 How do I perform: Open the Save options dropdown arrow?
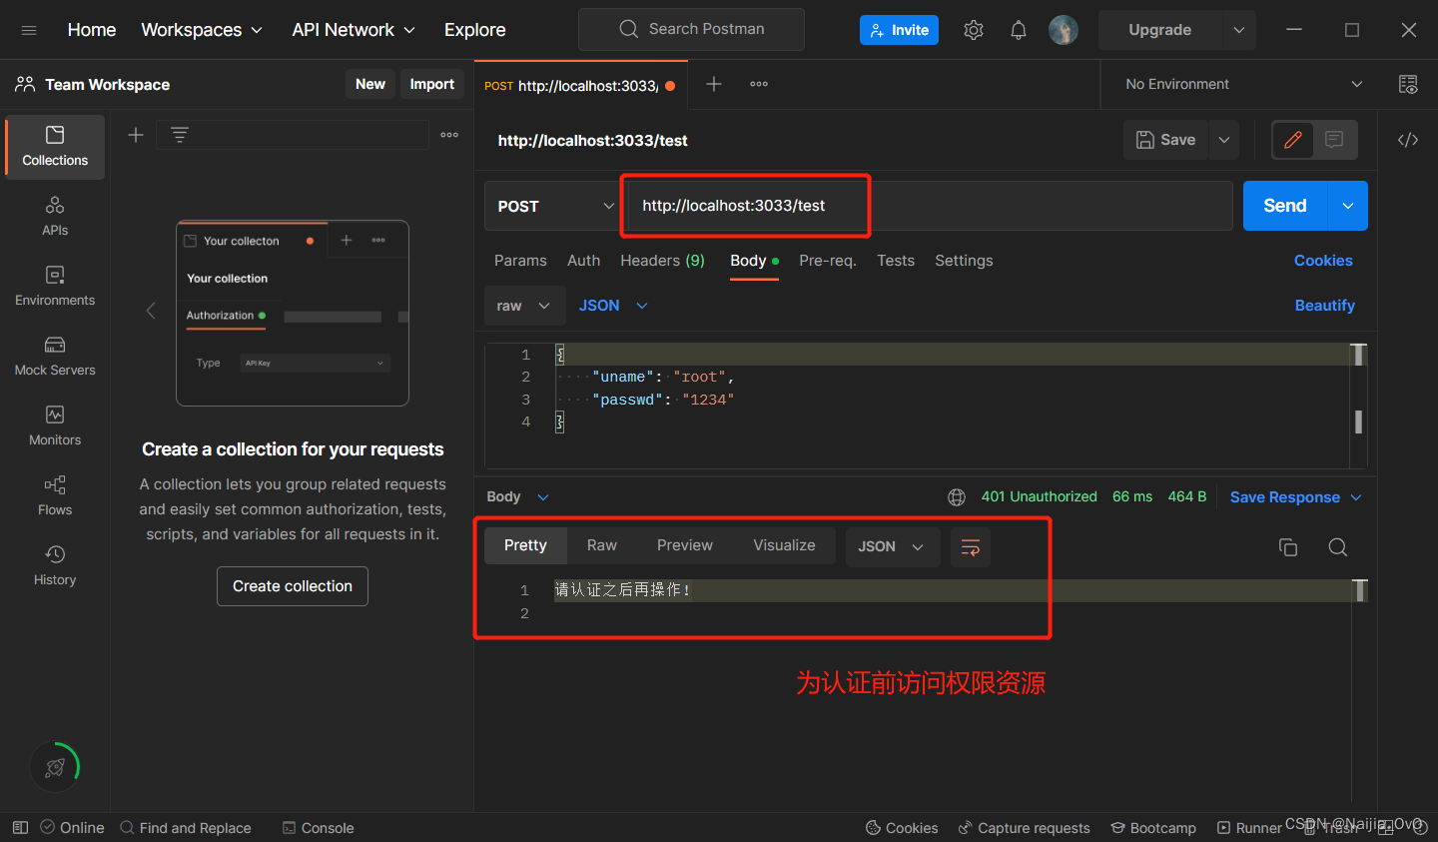(1224, 140)
